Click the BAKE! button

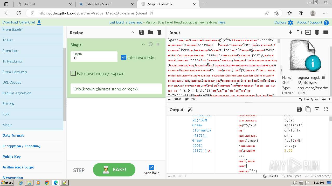[114, 170]
